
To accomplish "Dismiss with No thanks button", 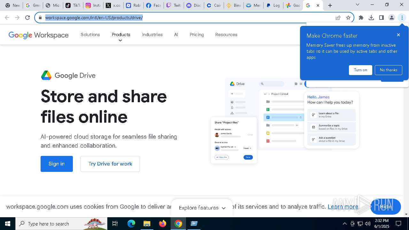I will click(389, 70).
